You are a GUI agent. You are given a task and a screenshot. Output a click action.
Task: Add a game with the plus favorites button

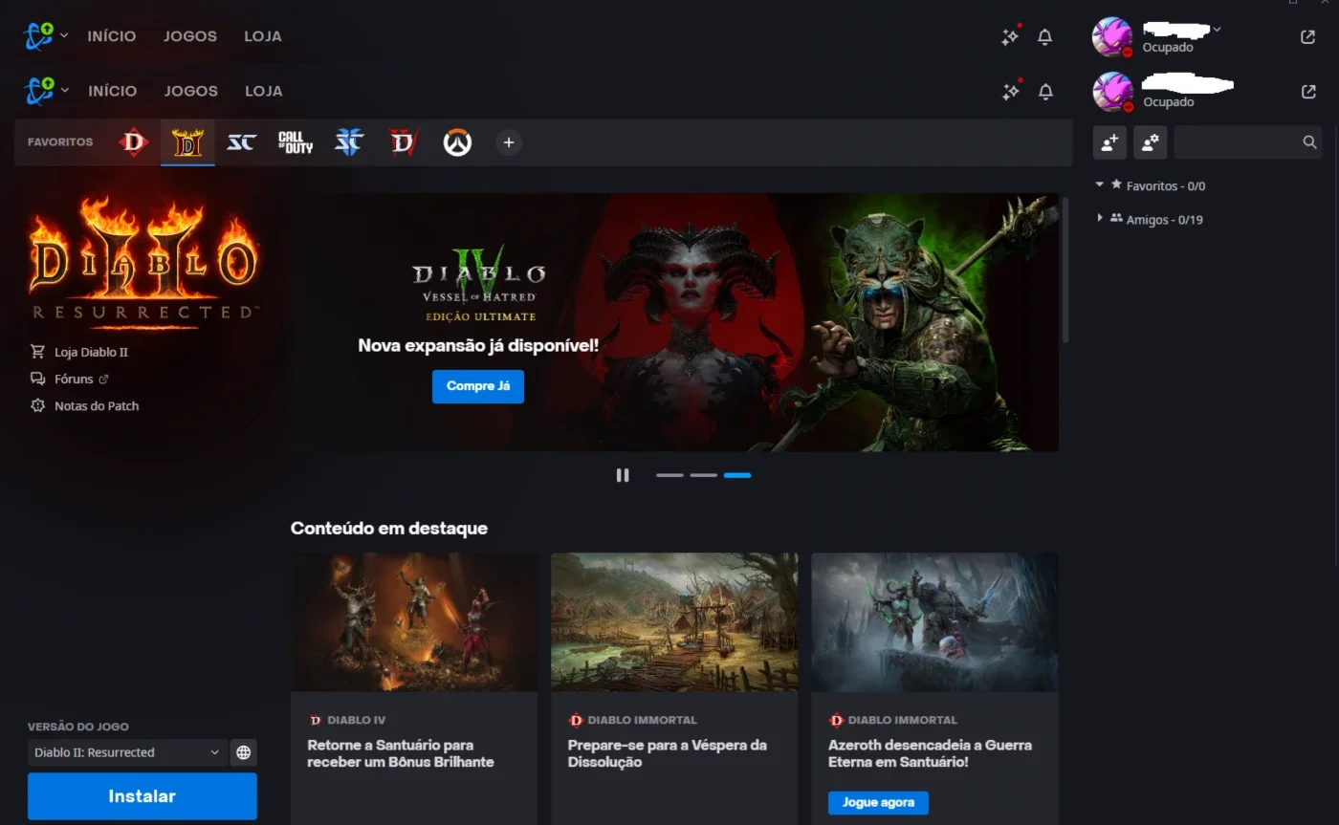click(509, 142)
